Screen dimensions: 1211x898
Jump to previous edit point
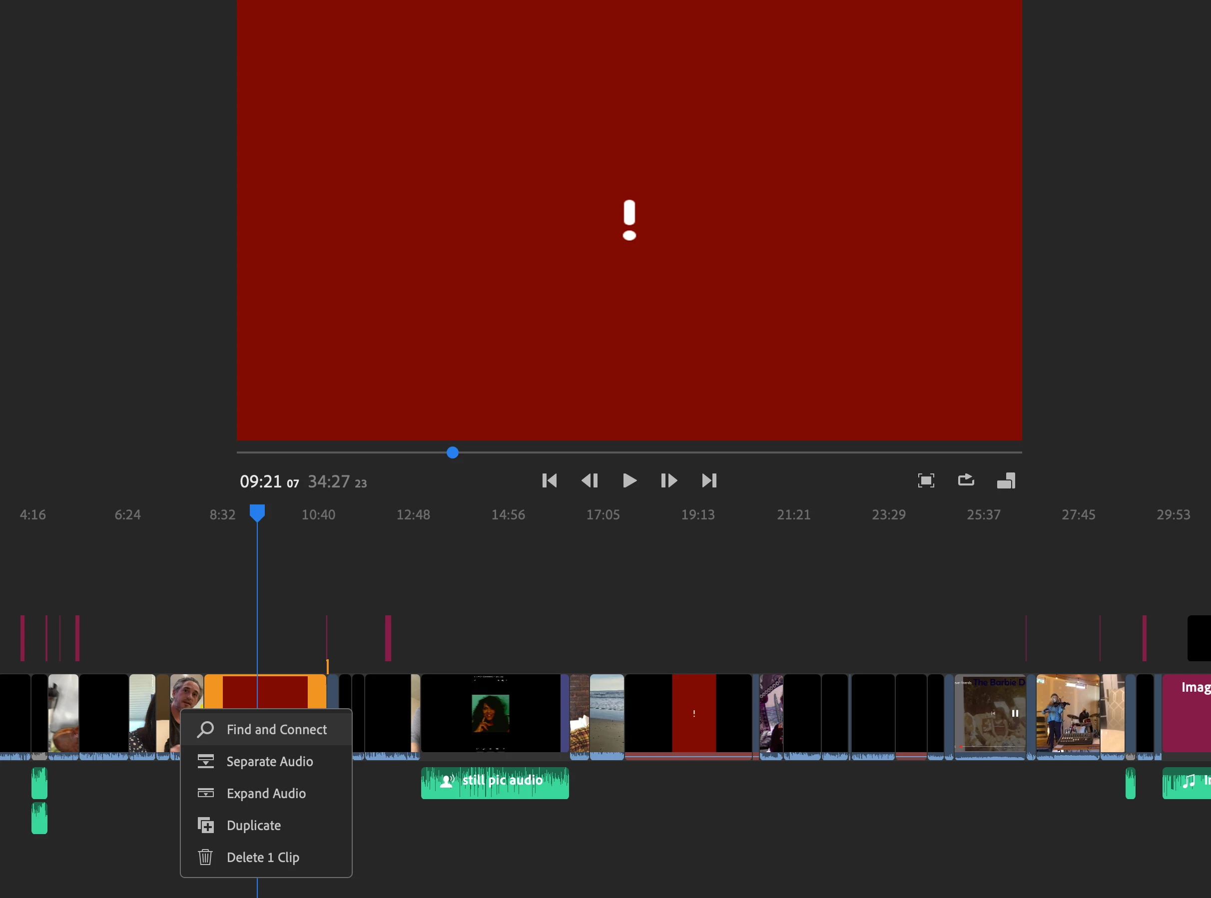coord(549,480)
